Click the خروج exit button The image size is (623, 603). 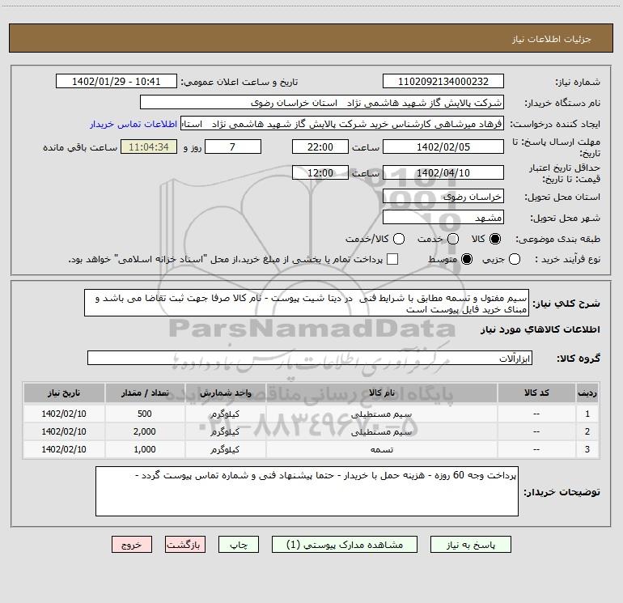(132, 546)
